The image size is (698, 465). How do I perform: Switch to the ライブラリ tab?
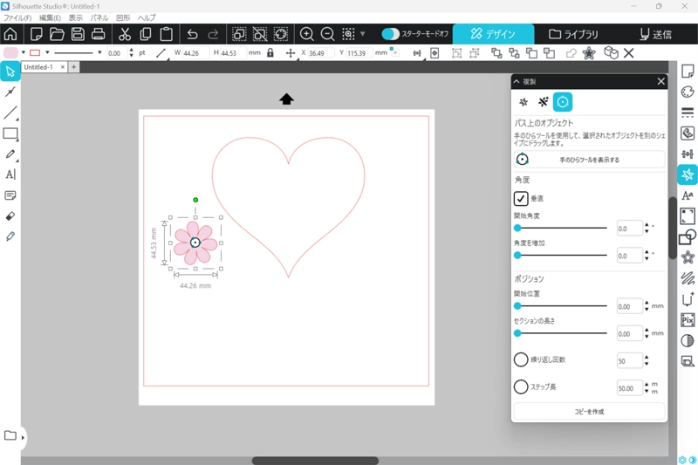(x=574, y=34)
